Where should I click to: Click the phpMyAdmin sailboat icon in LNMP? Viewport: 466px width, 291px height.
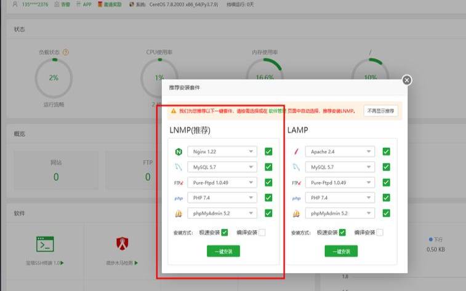coord(179,213)
